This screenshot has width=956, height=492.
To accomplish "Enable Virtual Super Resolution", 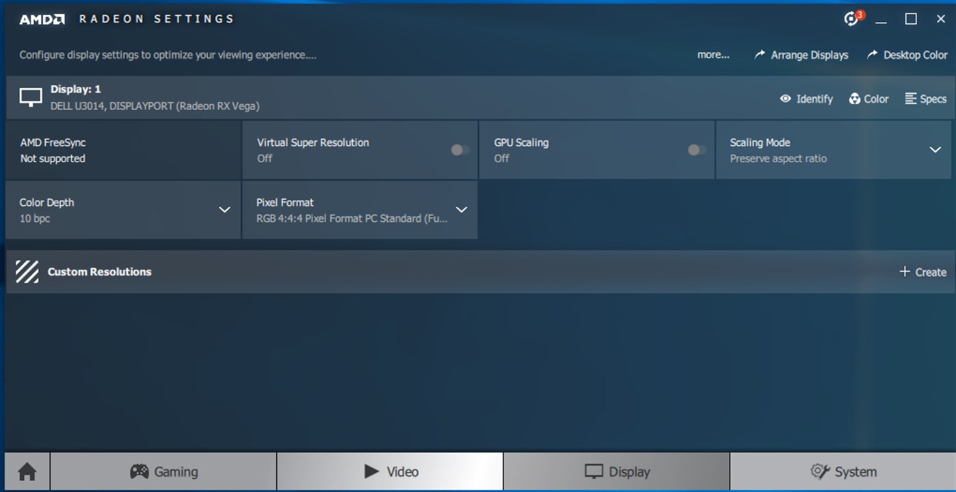I will click(x=459, y=149).
